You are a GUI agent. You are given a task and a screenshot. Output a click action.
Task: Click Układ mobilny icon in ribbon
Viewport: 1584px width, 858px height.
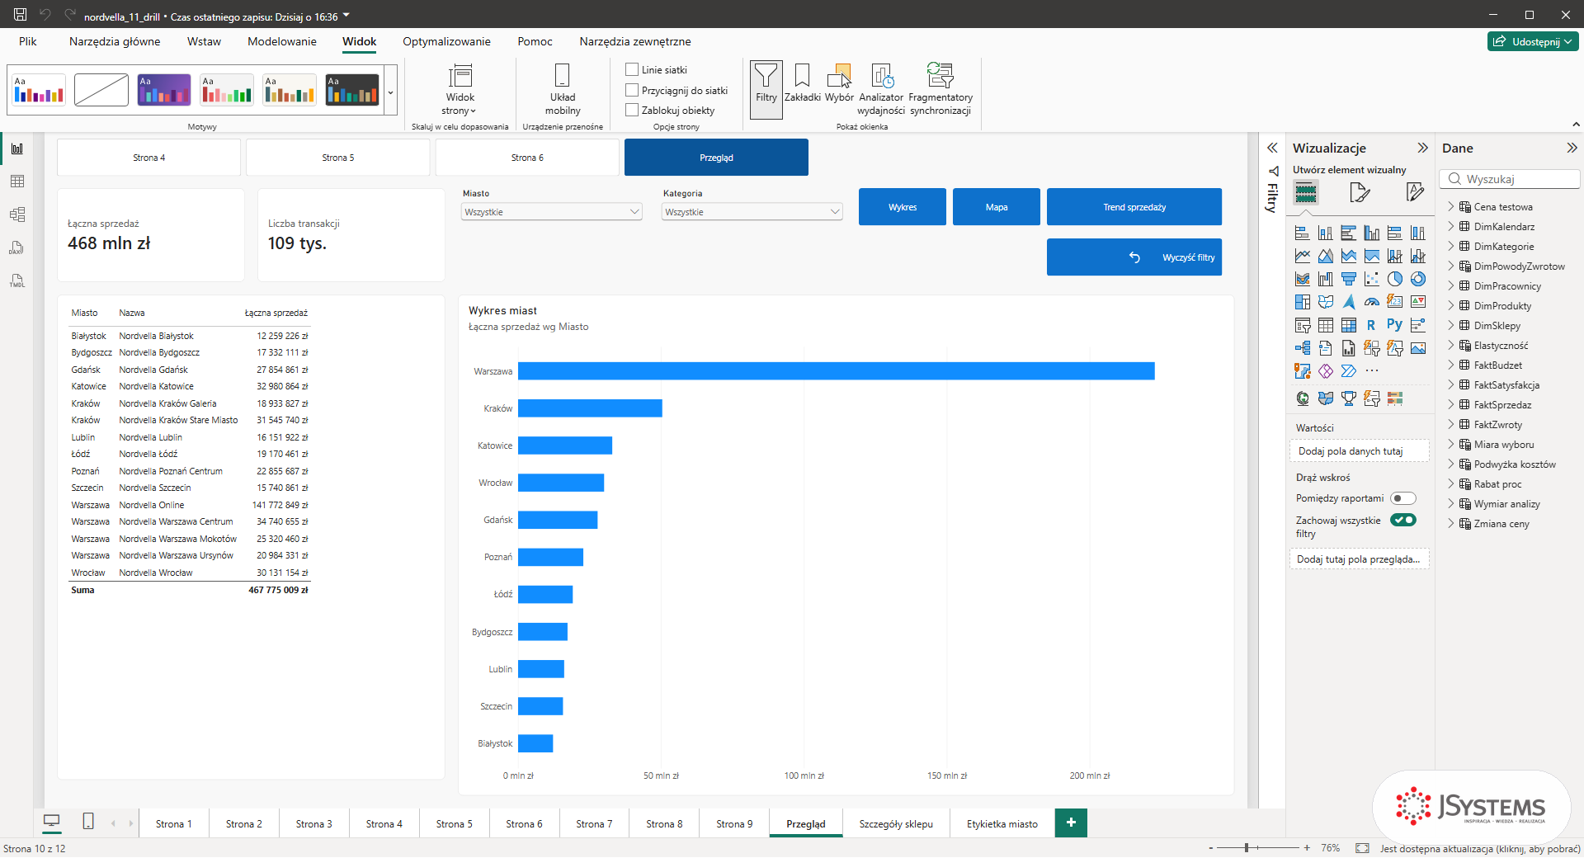562,89
